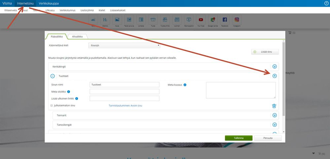
Task: Click into the Sivun nimi field
Action: click(125, 85)
